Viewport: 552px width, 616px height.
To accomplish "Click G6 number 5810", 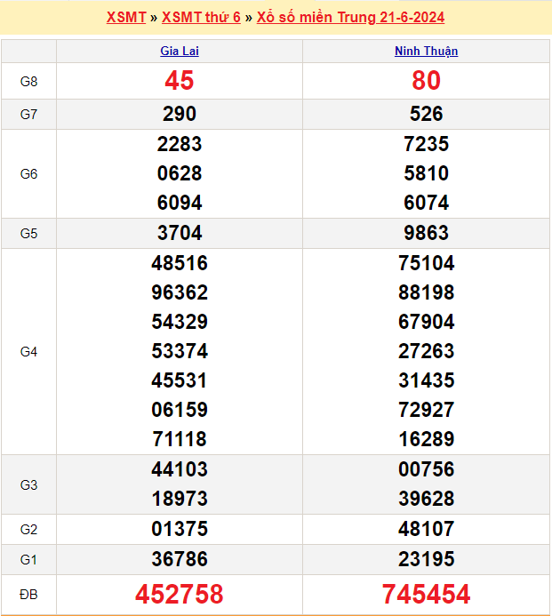I will click(426, 173).
